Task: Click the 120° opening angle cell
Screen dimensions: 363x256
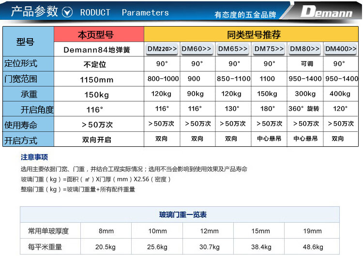Action: point(340,108)
